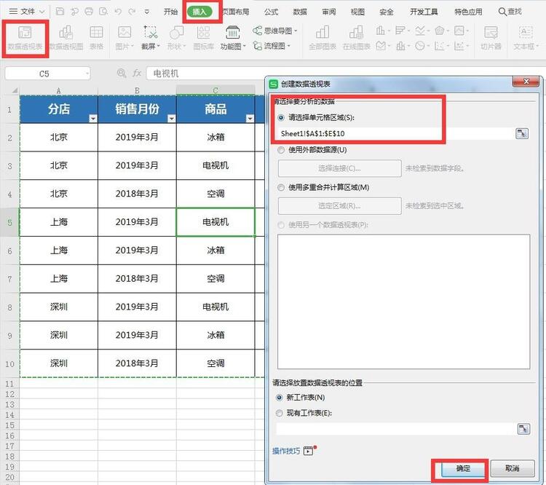The image size is (546, 485).
Task: Click the video icon next to 操作技巧
Action: (308, 451)
